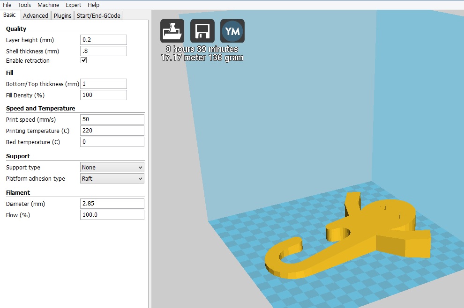Open the Platform adhesion type dropdown
The image size is (464, 308).
[112, 178]
